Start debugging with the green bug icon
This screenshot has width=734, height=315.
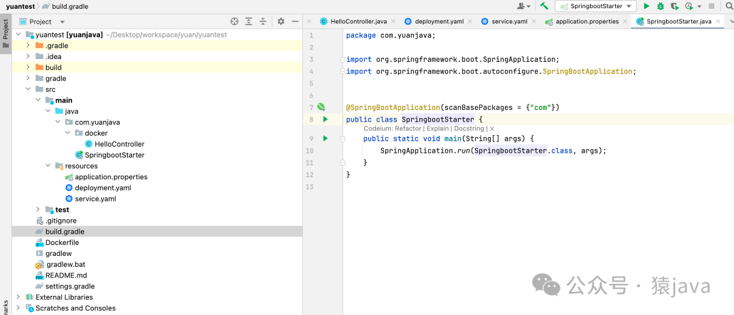pos(661,6)
